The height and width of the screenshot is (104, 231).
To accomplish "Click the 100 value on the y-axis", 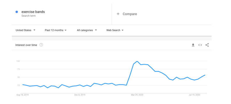I will click(x=18, y=61).
